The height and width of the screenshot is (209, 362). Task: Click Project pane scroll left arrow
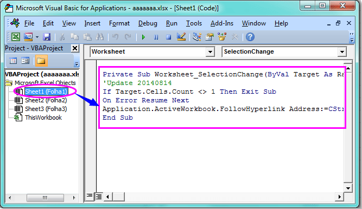10,198
